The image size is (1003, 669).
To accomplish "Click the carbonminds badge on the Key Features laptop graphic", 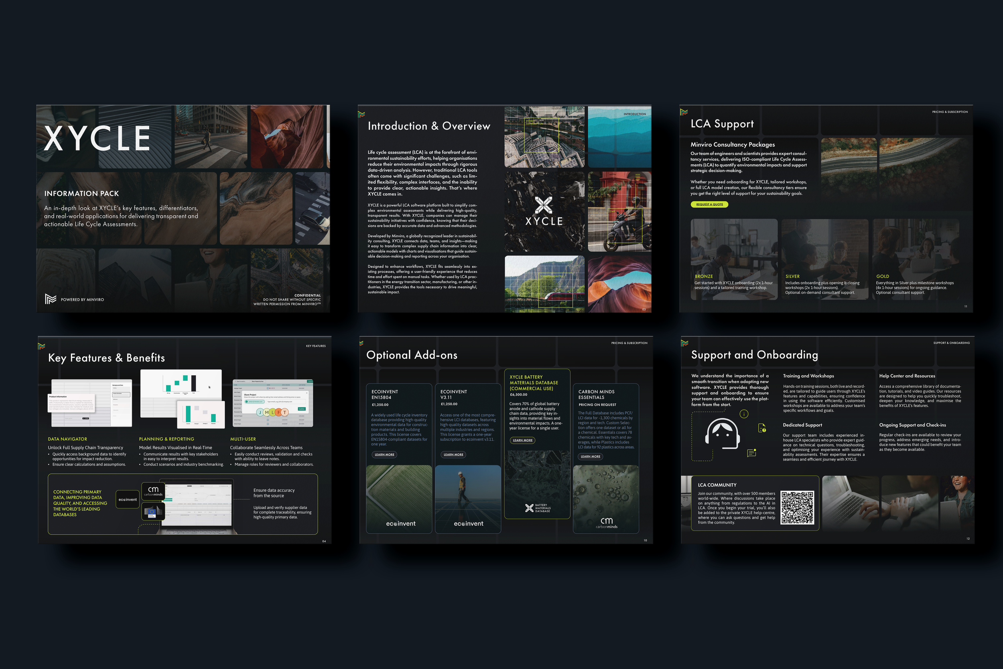I will tap(153, 491).
